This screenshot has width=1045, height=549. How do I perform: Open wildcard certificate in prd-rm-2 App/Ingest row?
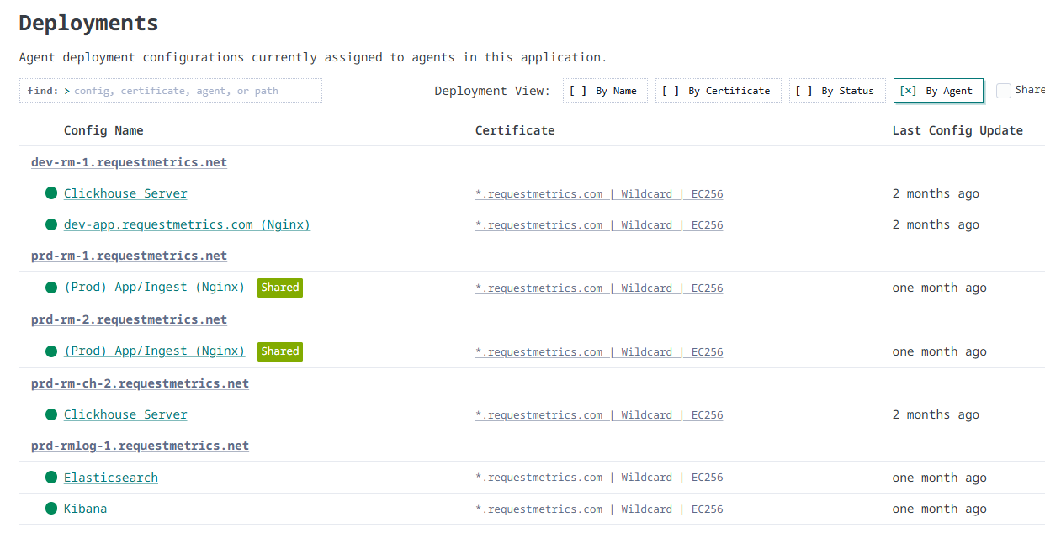pyautogui.click(x=599, y=352)
